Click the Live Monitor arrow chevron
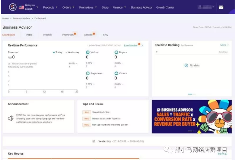The height and width of the screenshot is (163, 235). click(142, 46)
